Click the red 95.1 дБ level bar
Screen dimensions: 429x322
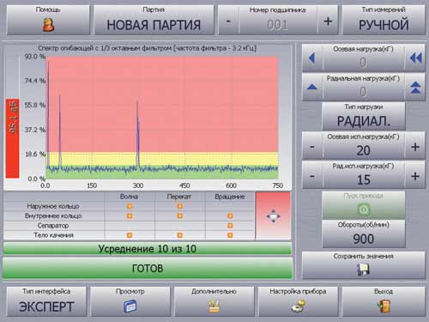[x=12, y=138]
